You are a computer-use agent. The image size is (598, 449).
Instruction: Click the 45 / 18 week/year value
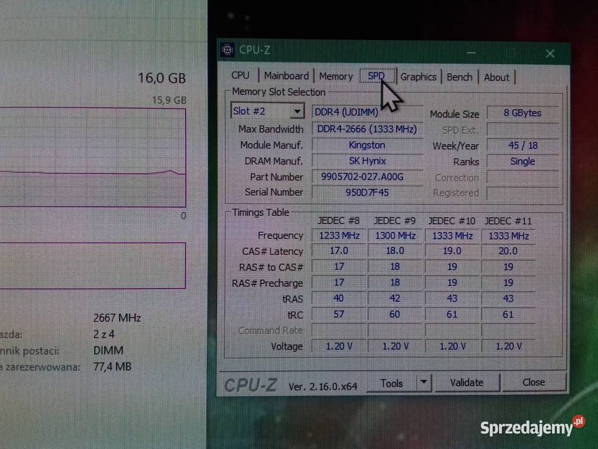(523, 145)
